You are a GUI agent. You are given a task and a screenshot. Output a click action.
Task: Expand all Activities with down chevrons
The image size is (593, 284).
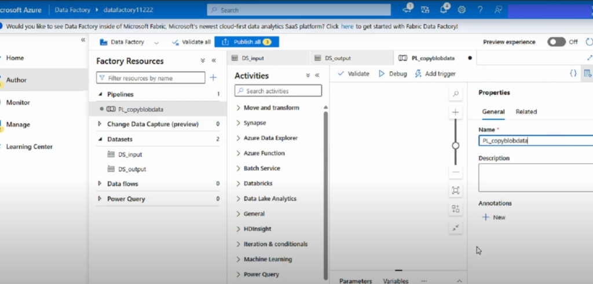tap(308, 76)
